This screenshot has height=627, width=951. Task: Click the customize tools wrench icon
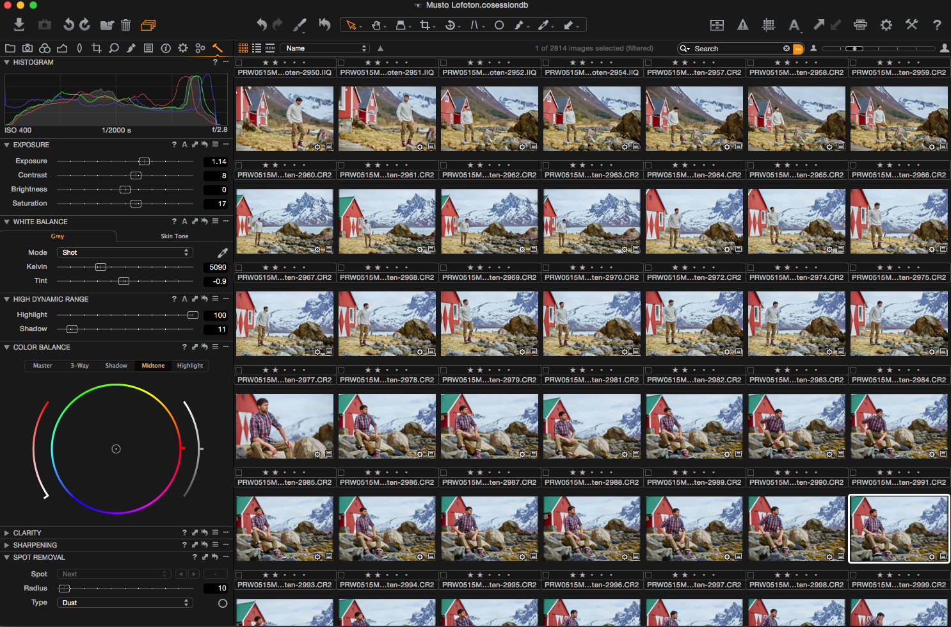[912, 24]
